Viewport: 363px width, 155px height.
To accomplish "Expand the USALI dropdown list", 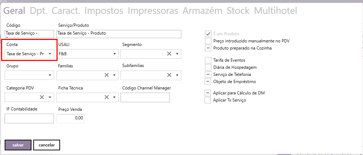I will (114, 54).
